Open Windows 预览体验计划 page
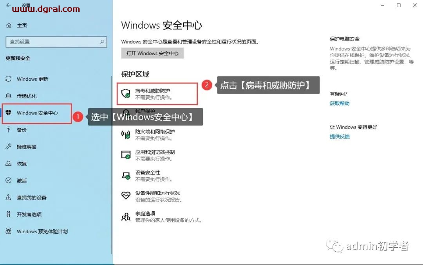This screenshot has height=265, width=423. (42, 232)
